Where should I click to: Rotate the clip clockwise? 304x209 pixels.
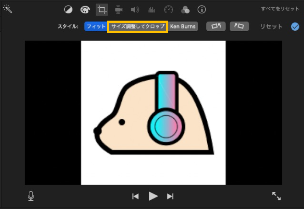pos(239,26)
